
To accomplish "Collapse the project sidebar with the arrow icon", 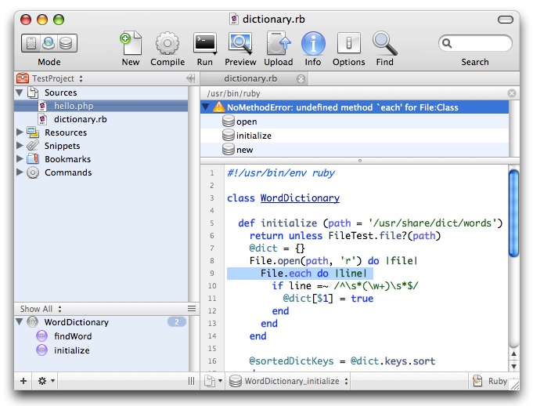I will pyautogui.click(x=191, y=78).
